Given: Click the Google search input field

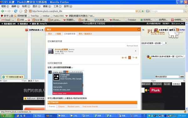Looking at the screenshot, I should click(167, 11).
